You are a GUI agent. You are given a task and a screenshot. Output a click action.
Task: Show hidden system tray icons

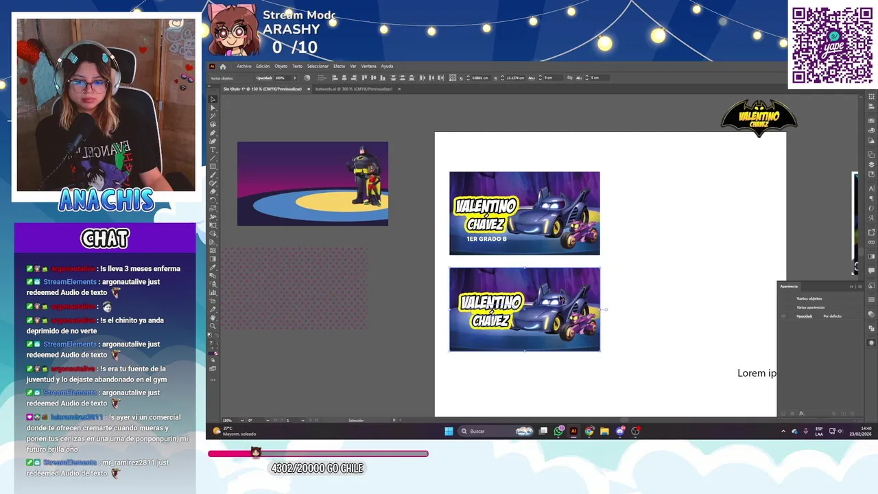(783, 432)
